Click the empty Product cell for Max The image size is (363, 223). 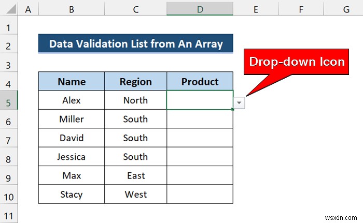pyautogui.click(x=200, y=175)
